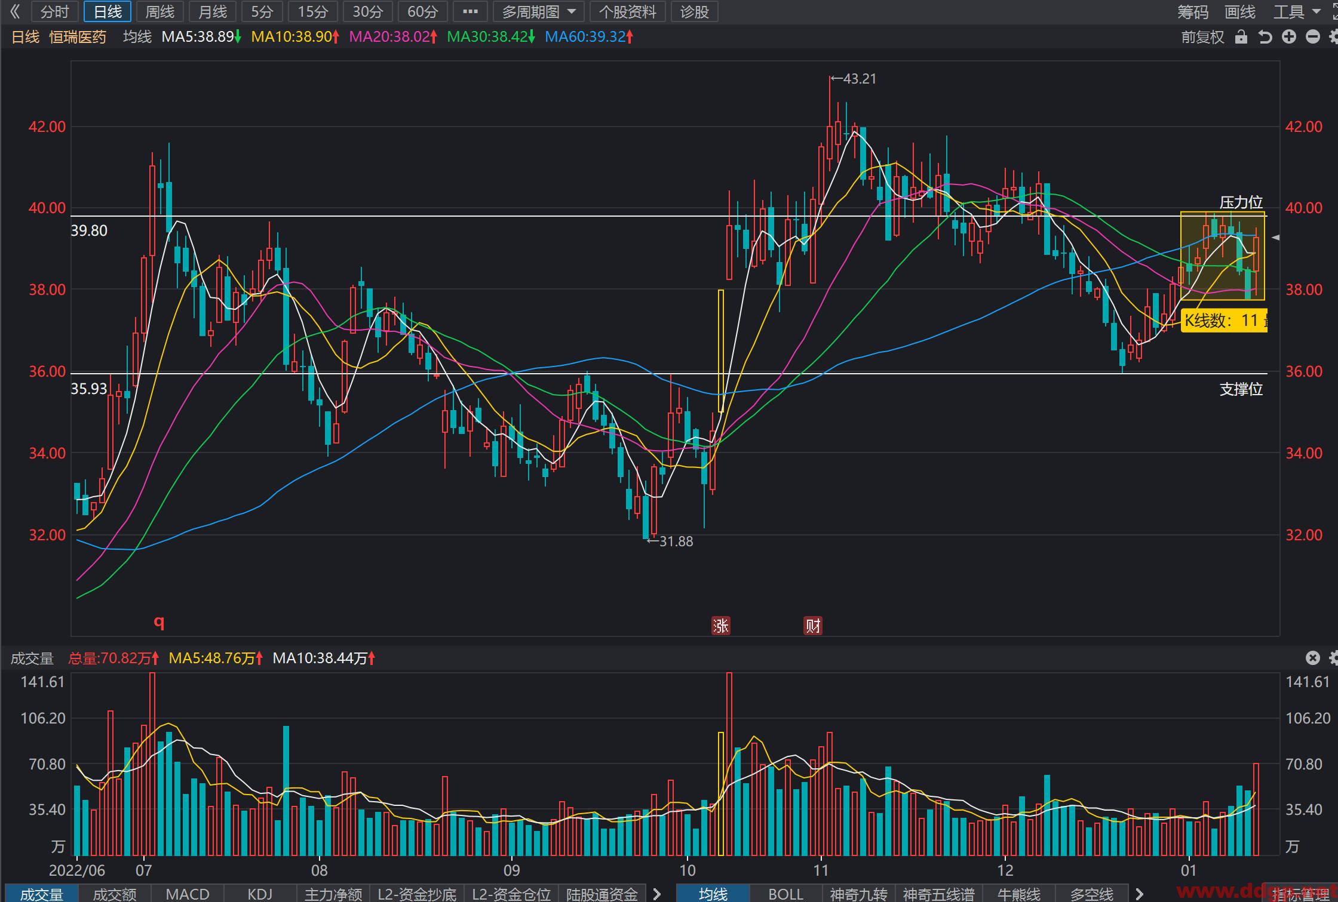Open more periods via the ellipsis button
Image resolution: width=1338 pixels, height=902 pixels.
pos(470,11)
